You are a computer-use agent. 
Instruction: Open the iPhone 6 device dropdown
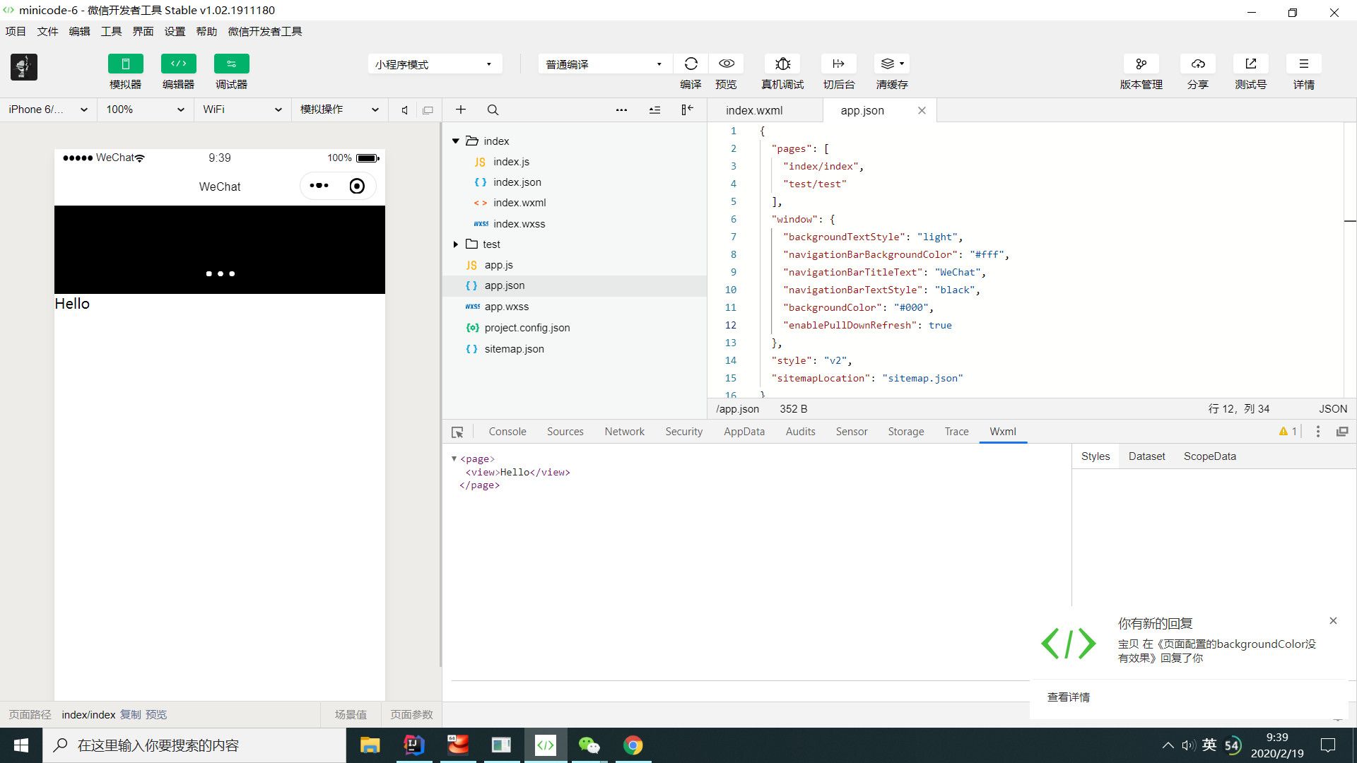(x=48, y=110)
